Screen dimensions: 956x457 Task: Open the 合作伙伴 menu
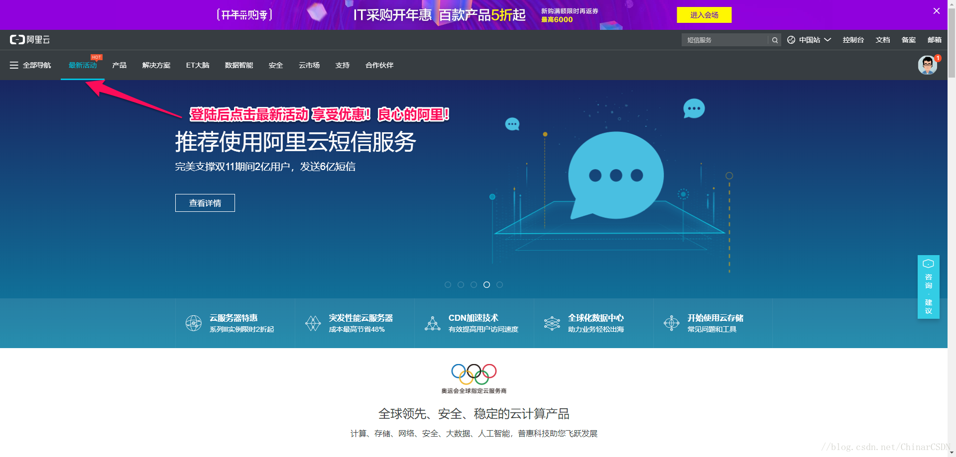[x=379, y=65]
